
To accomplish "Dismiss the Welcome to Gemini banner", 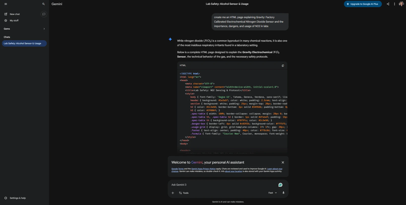I will [283, 162].
